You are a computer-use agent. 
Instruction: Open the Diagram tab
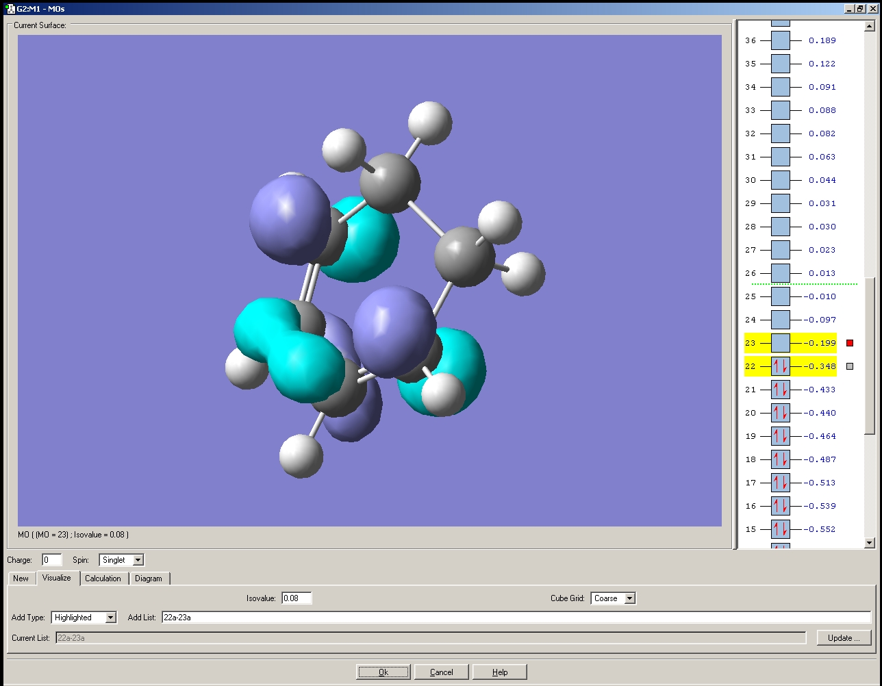(x=149, y=579)
